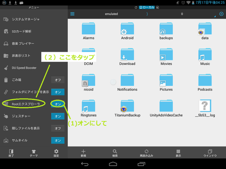Open hidden list (非表示リスト) entry
This screenshot has width=226, height=169.
click(34, 55)
